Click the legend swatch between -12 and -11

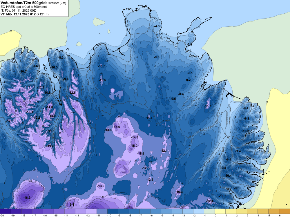pos(91,211)
